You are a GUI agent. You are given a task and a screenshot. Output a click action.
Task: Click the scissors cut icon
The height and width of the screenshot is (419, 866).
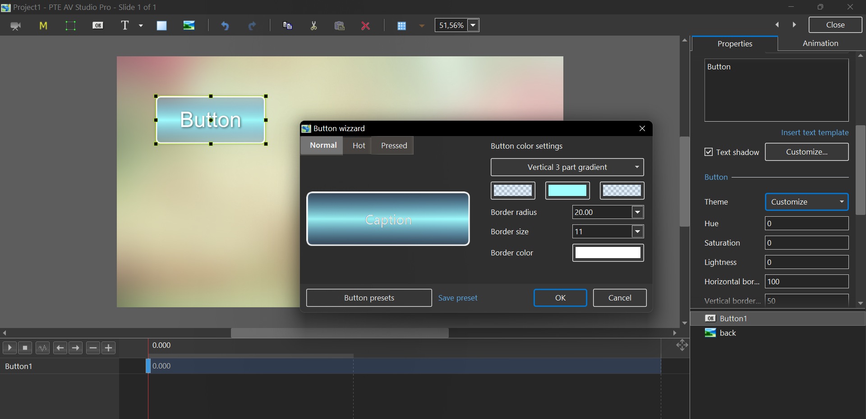tap(314, 26)
